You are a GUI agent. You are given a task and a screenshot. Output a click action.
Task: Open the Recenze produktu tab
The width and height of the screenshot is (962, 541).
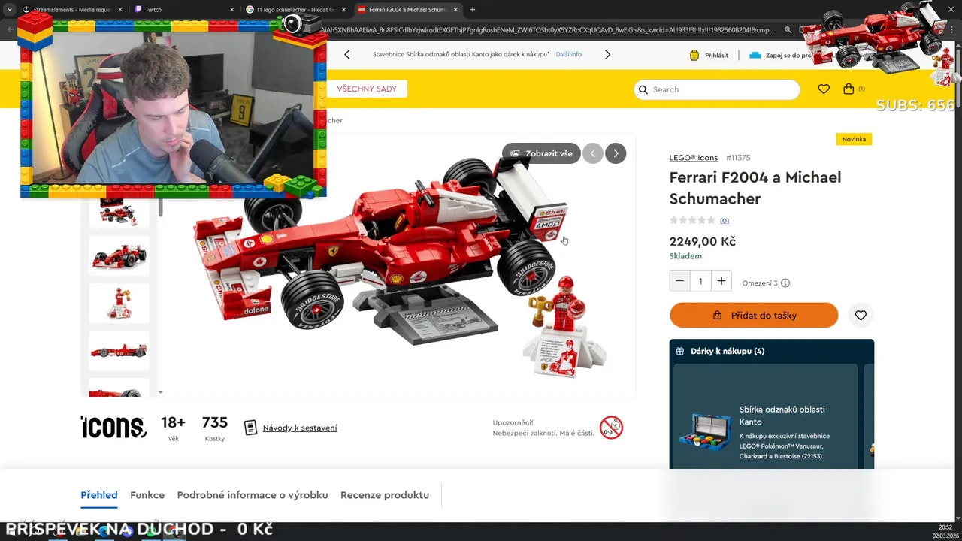click(385, 495)
